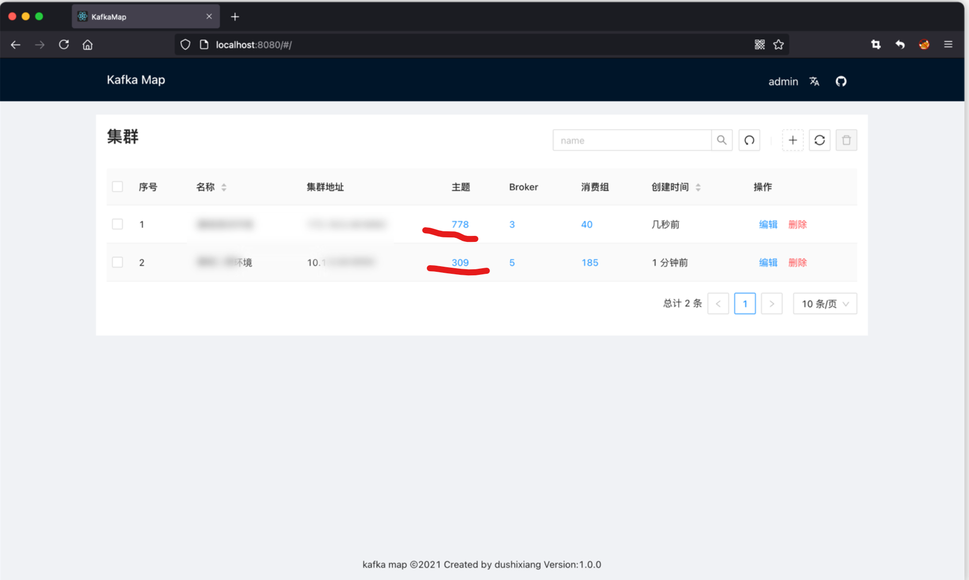Open the GitHub icon in header

pyautogui.click(x=841, y=81)
